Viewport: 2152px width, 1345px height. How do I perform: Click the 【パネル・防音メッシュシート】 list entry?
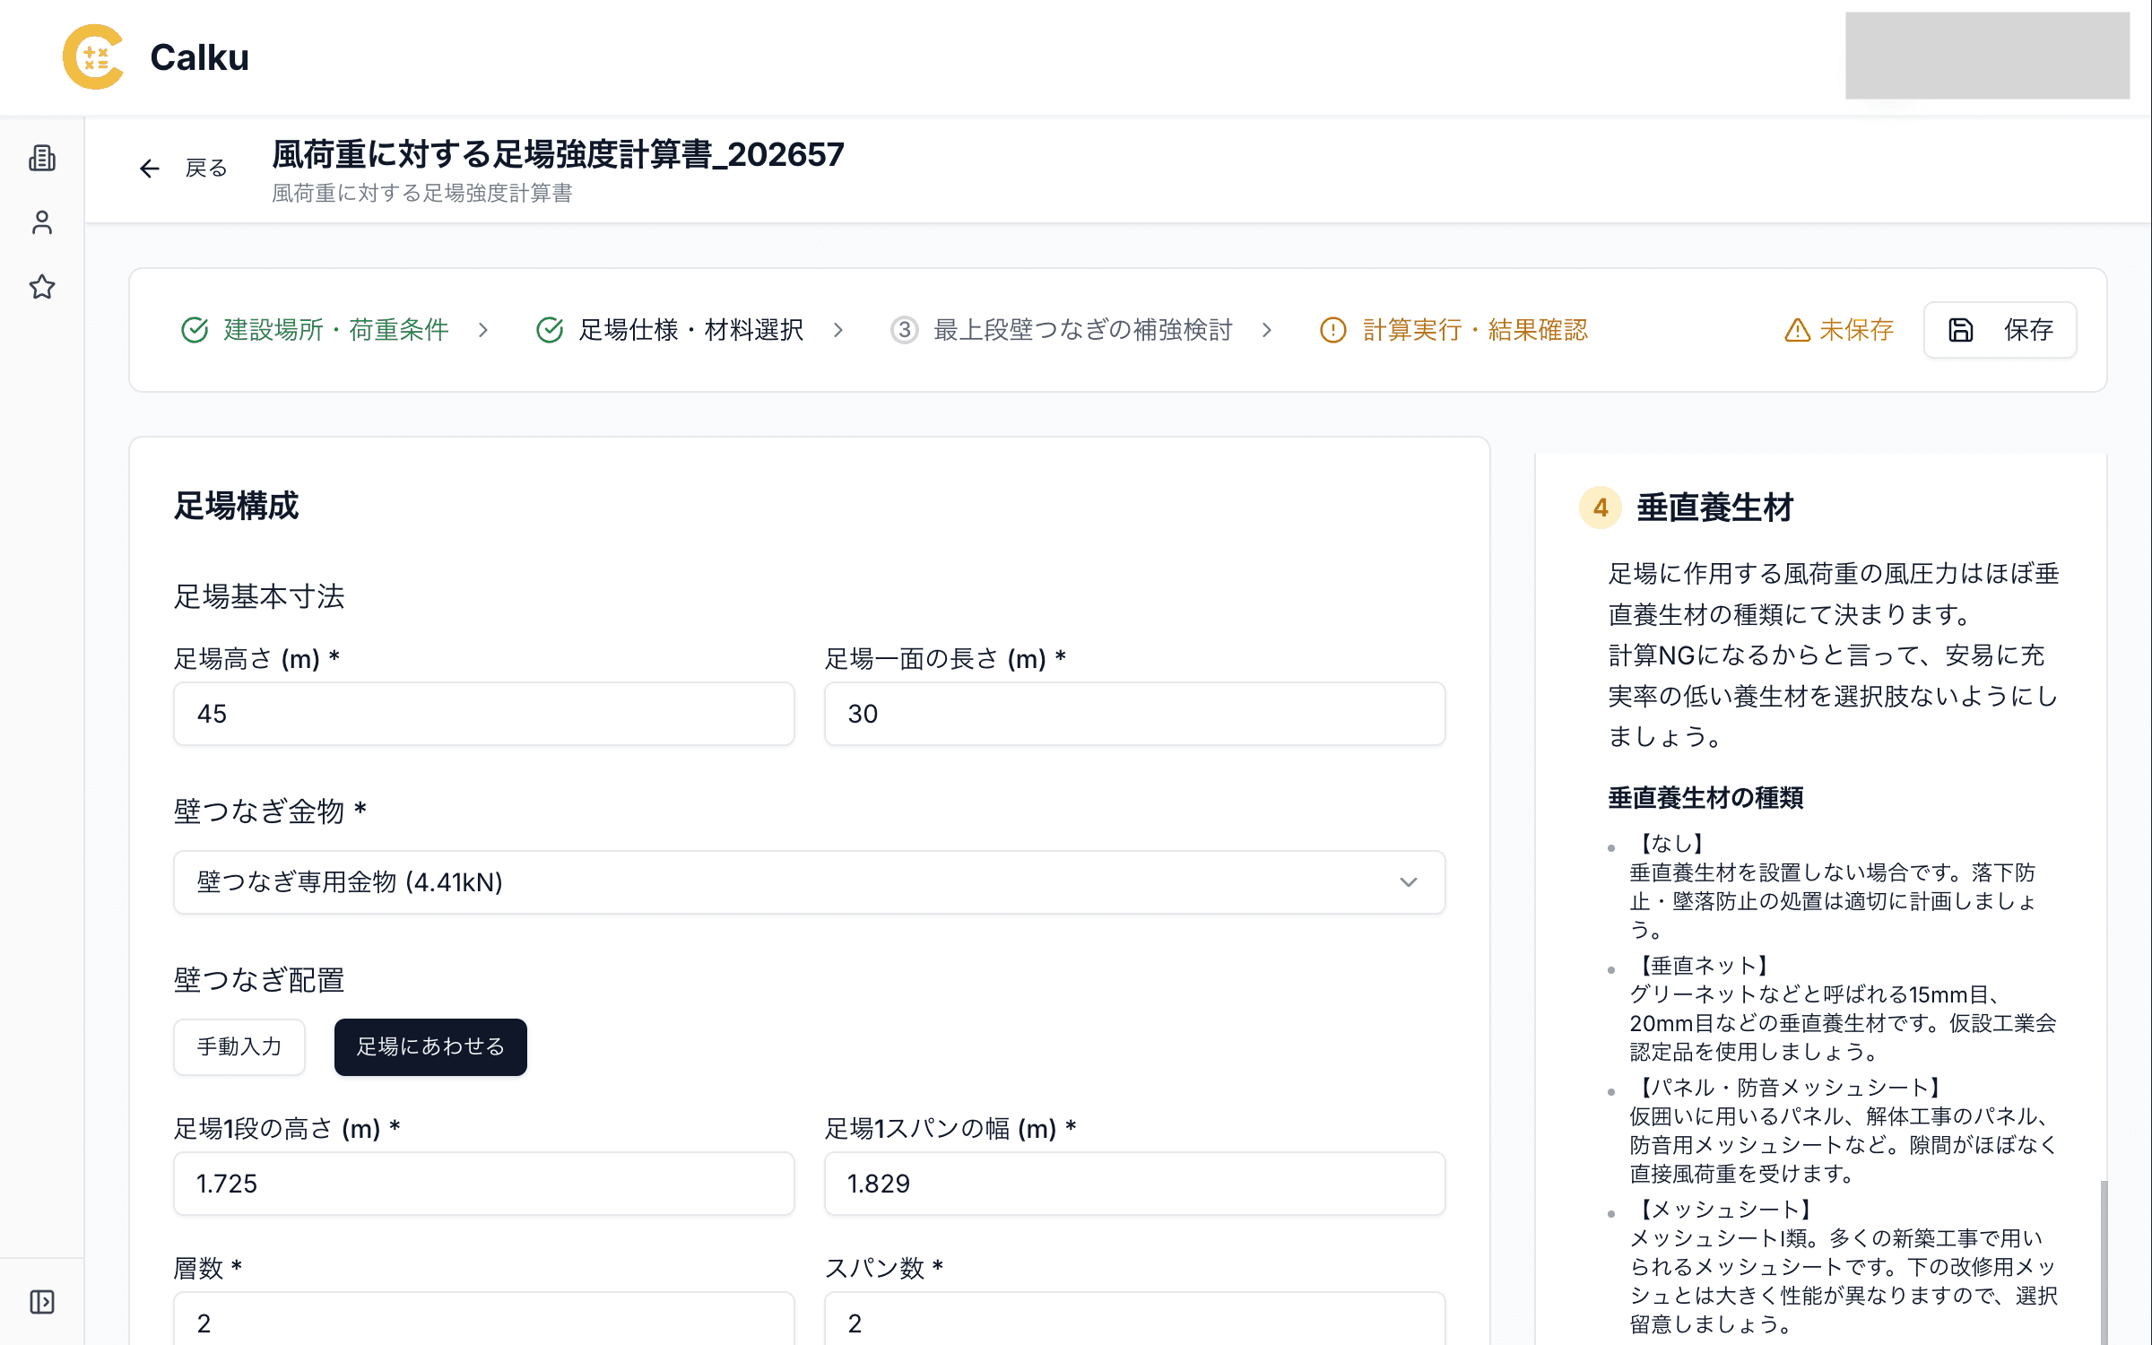[1788, 1088]
